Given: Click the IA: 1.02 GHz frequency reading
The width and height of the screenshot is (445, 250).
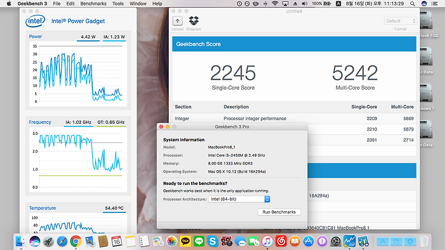Looking at the screenshot, I should tap(78, 122).
